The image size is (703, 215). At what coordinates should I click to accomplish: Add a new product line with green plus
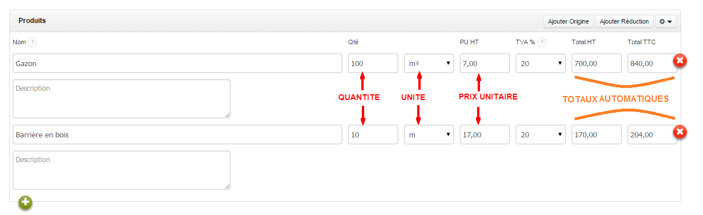tap(25, 202)
